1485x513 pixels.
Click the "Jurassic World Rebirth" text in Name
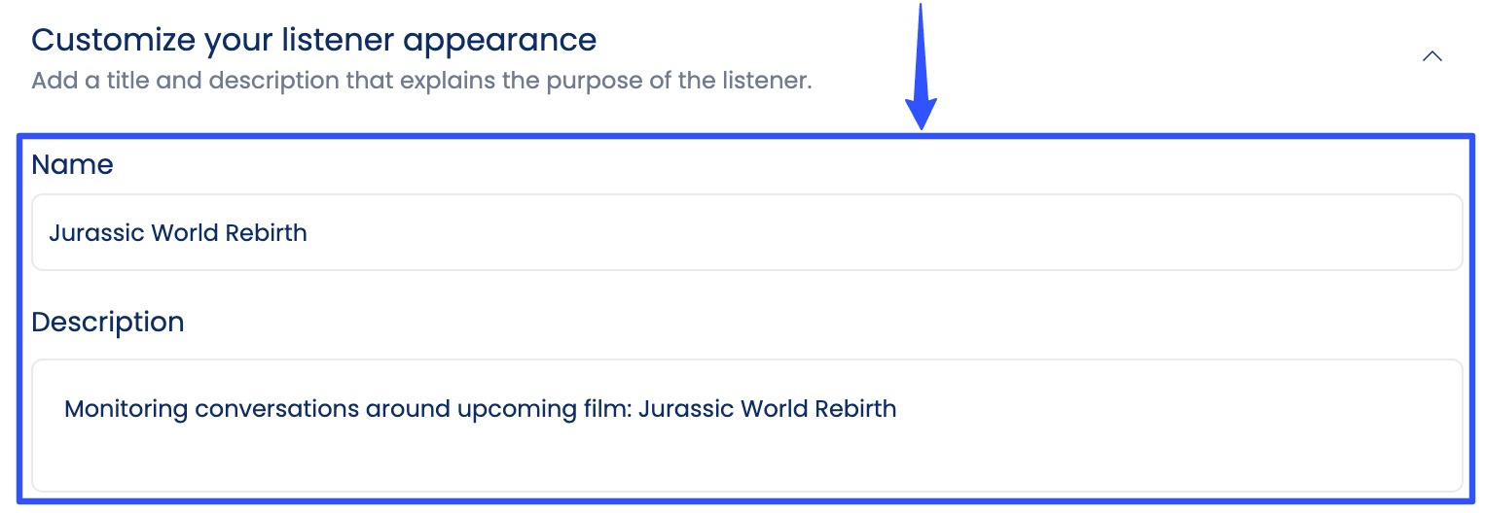(178, 233)
